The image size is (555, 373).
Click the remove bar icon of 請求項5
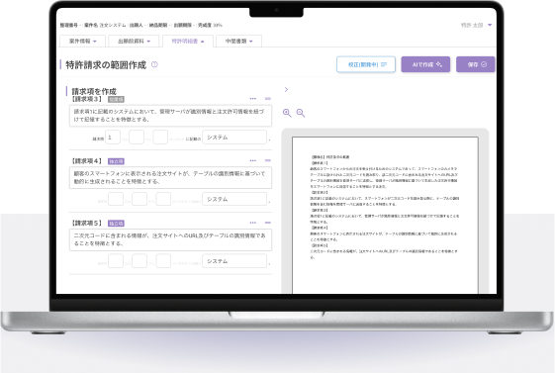tap(268, 223)
